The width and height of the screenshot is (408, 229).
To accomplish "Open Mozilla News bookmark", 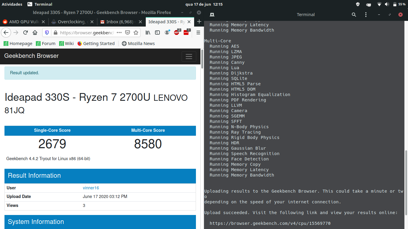I will click(138, 44).
